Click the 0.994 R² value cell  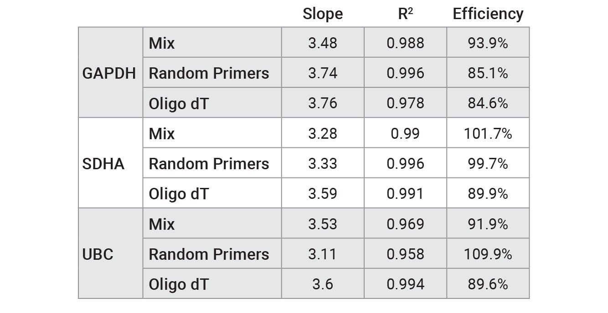[405, 284]
